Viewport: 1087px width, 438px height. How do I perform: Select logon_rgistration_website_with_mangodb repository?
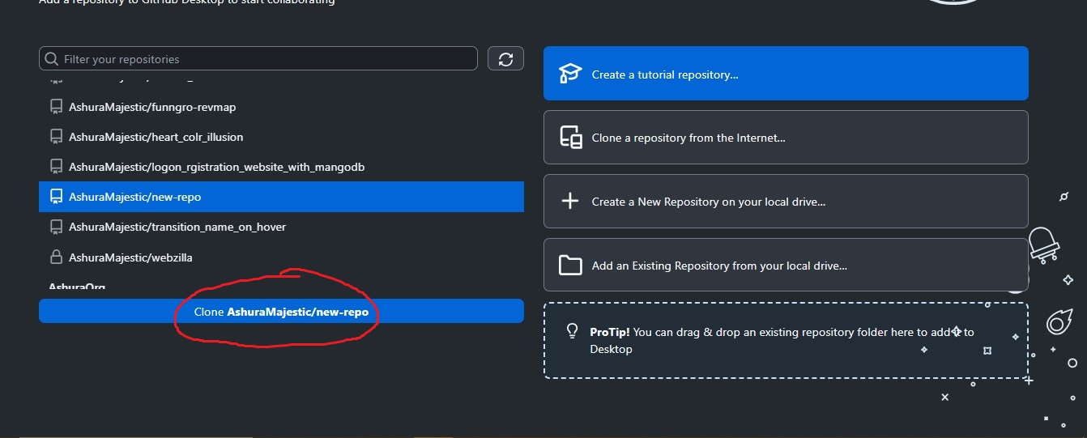coord(281,167)
